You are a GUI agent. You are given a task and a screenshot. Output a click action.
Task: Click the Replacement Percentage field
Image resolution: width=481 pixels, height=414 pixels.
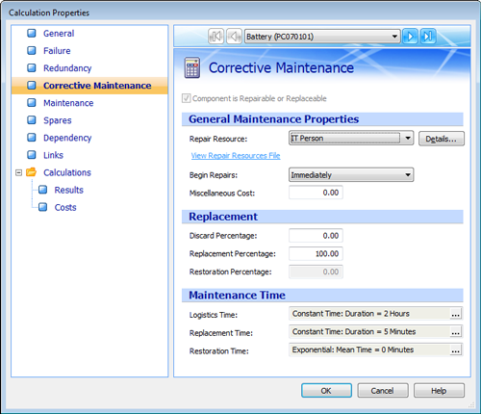click(316, 253)
